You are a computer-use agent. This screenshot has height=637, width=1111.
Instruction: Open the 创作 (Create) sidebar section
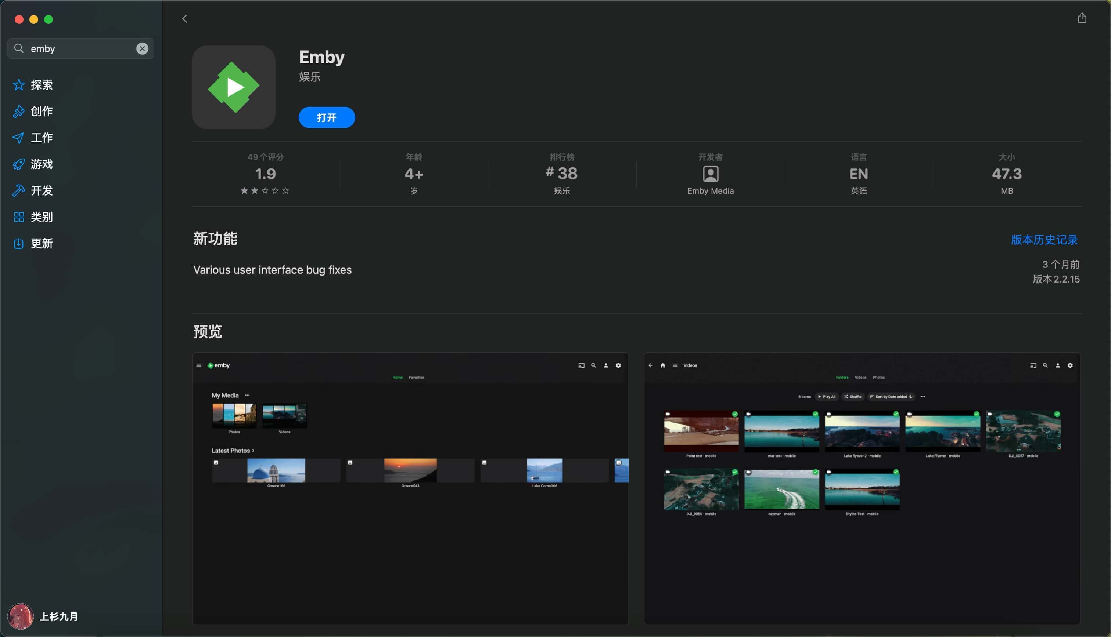(41, 111)
